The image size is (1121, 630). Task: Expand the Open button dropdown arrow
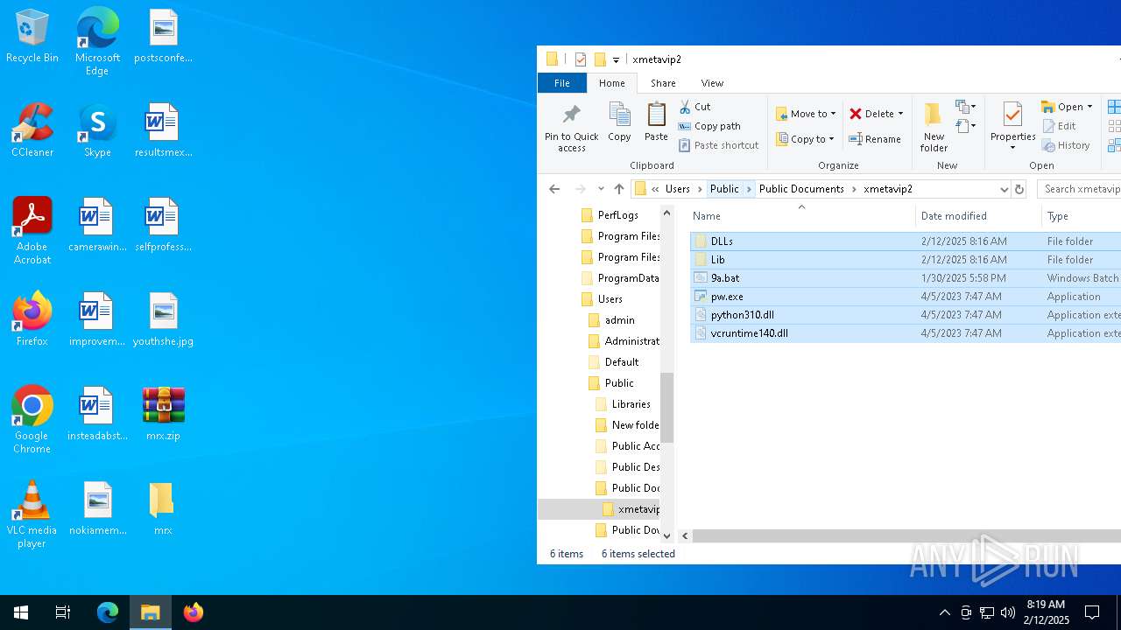click(x=1089, y=107)
